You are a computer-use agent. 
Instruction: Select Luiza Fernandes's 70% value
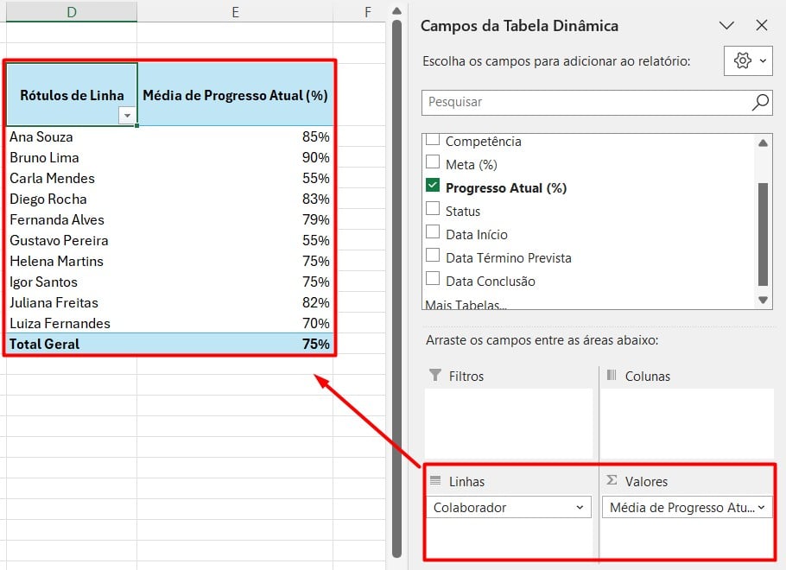(235, 323)
